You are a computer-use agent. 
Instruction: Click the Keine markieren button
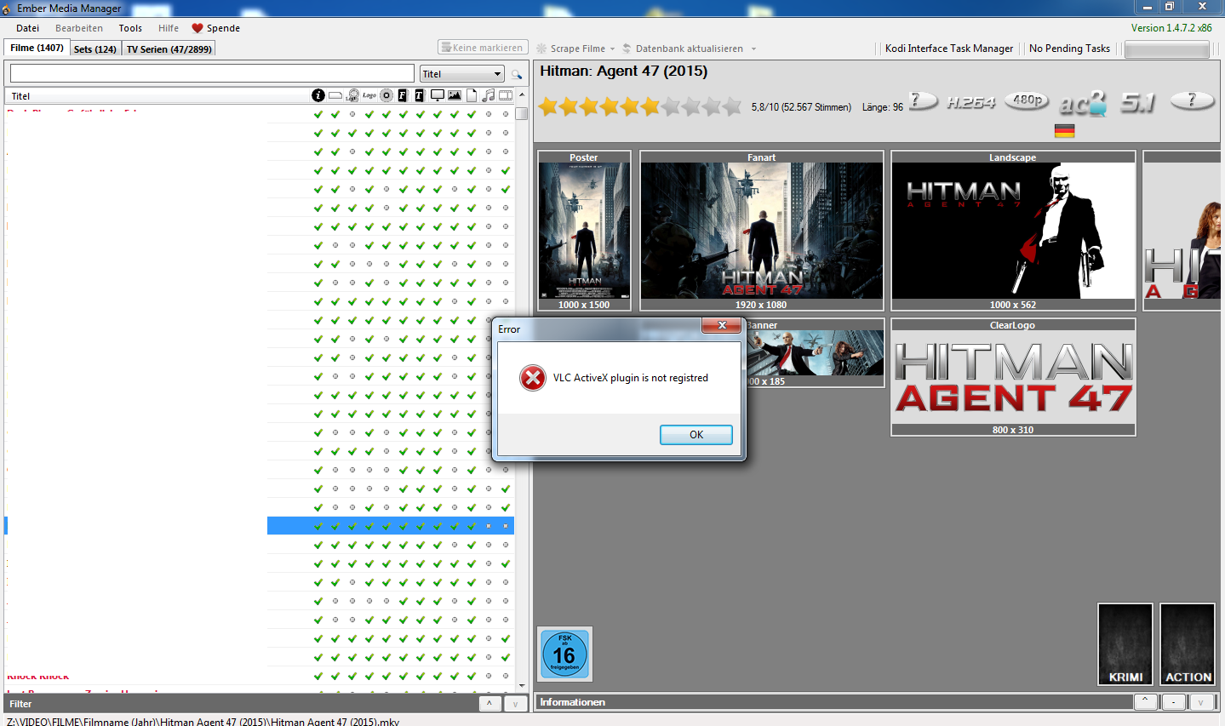[483, 48]
